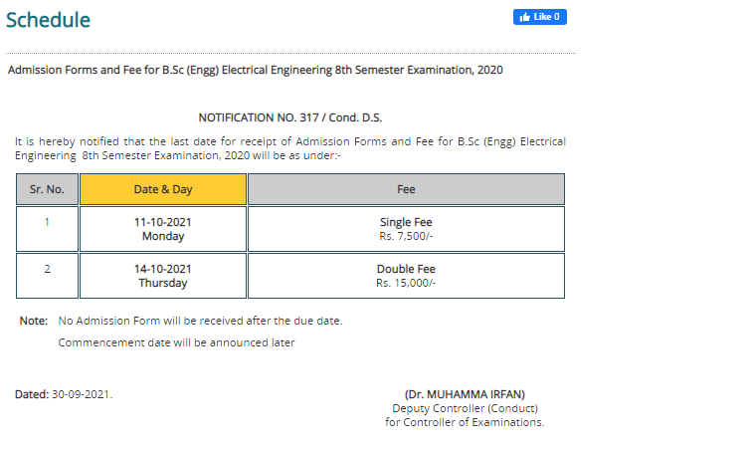Click the Fee column header
755x449 pixels.
click(x=406, y=189)
